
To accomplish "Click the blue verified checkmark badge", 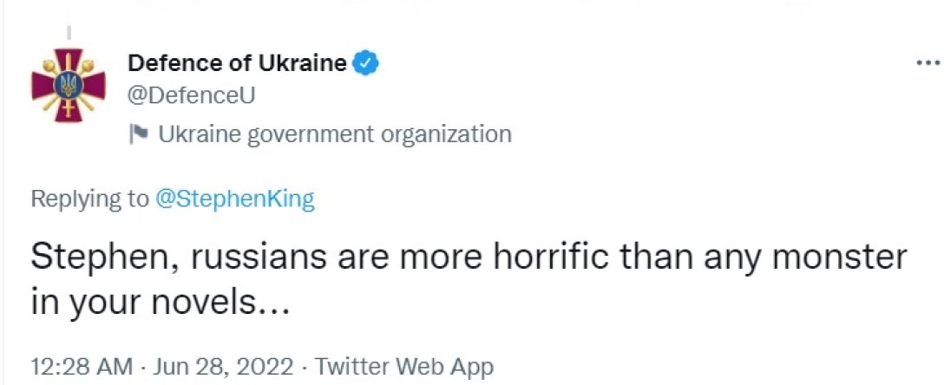I will tap(367, 62).
